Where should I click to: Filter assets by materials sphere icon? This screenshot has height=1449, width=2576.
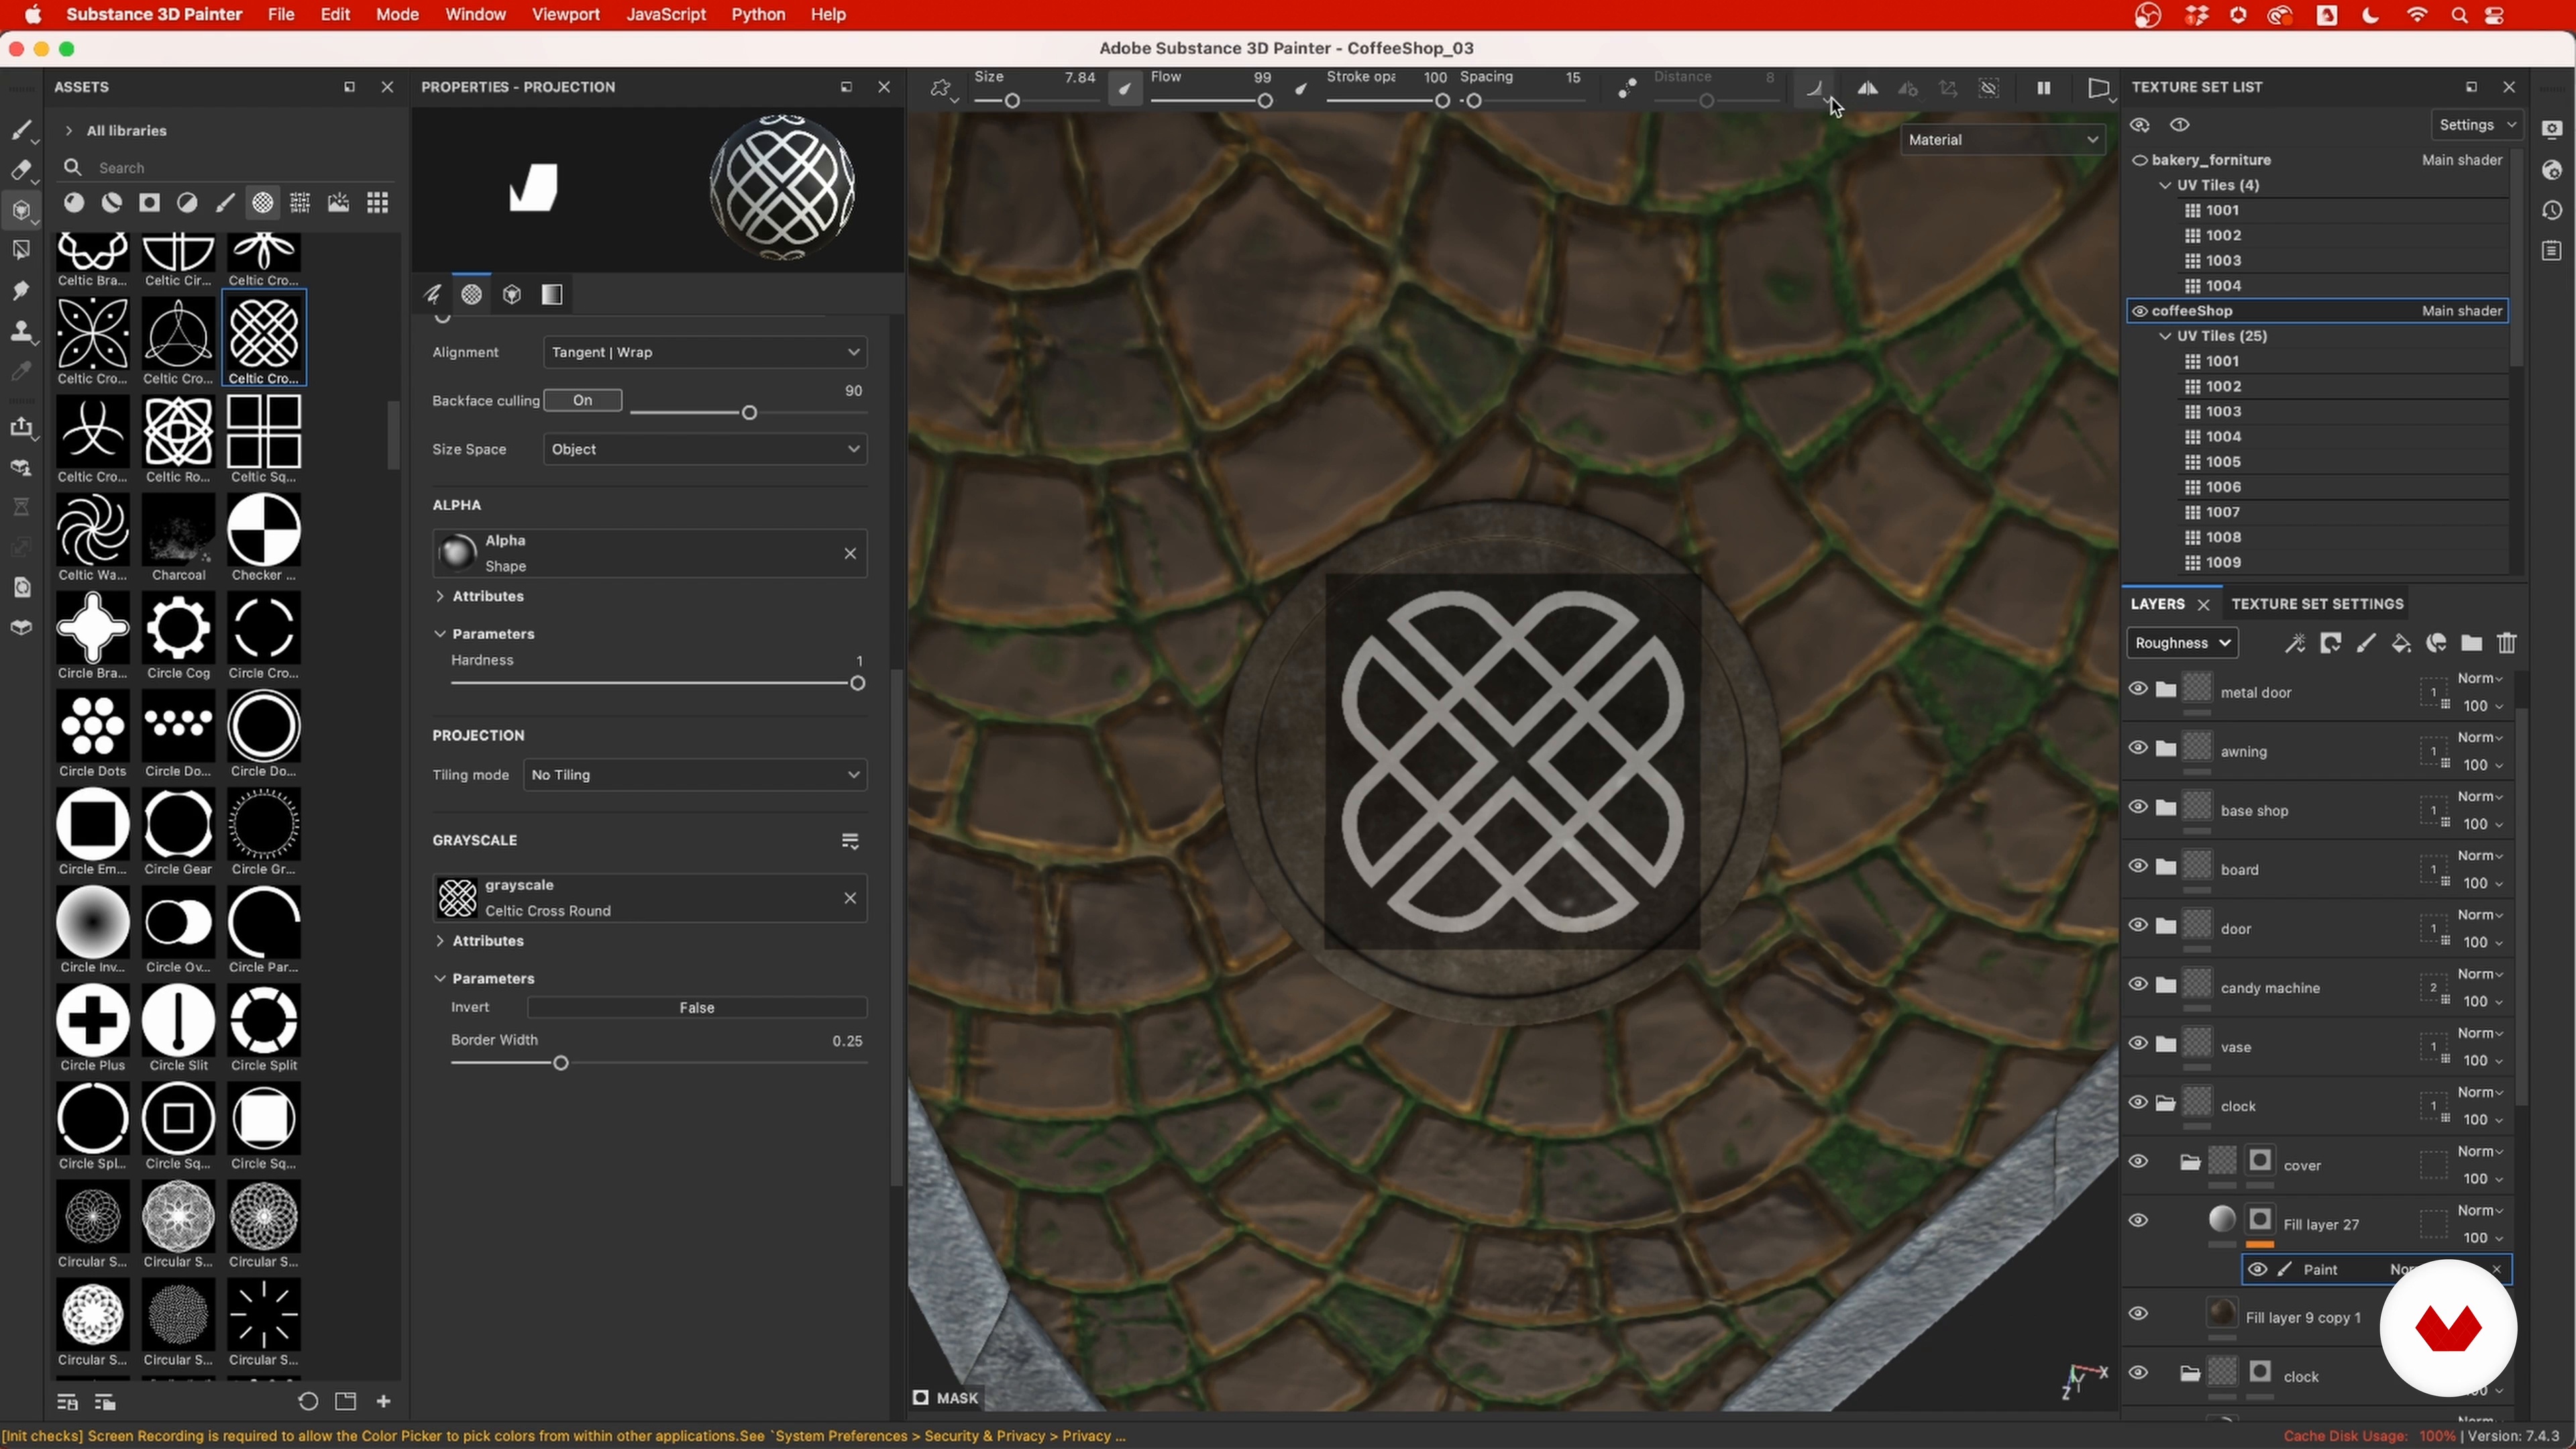pyautogui.click(x=74, y=203)
